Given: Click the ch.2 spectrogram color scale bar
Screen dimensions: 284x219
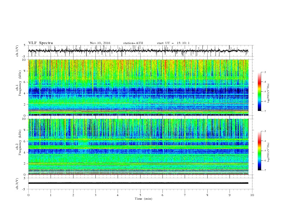Looking at the screenshot, I should click(x=259, y=151).
